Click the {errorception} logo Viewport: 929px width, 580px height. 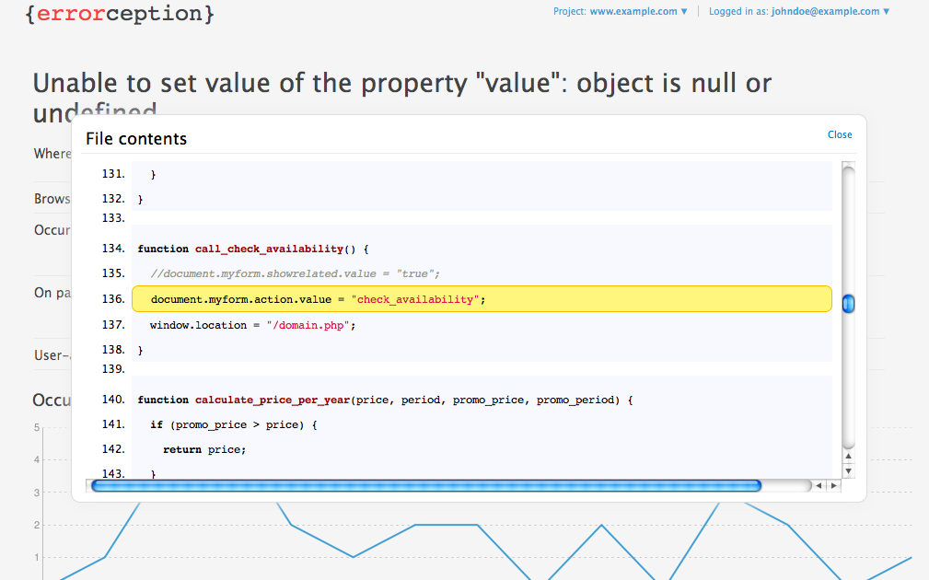coord(118,15)
